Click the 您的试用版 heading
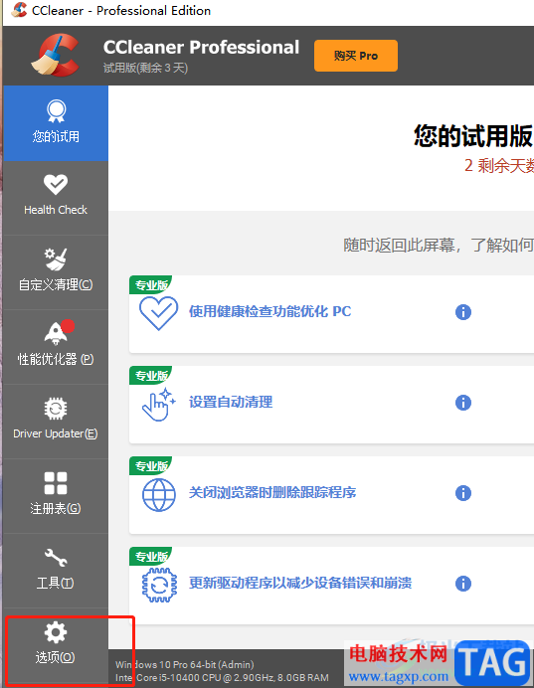Image resolution: width=534 pixels, height=688 pixels. (x=474, y=135)
